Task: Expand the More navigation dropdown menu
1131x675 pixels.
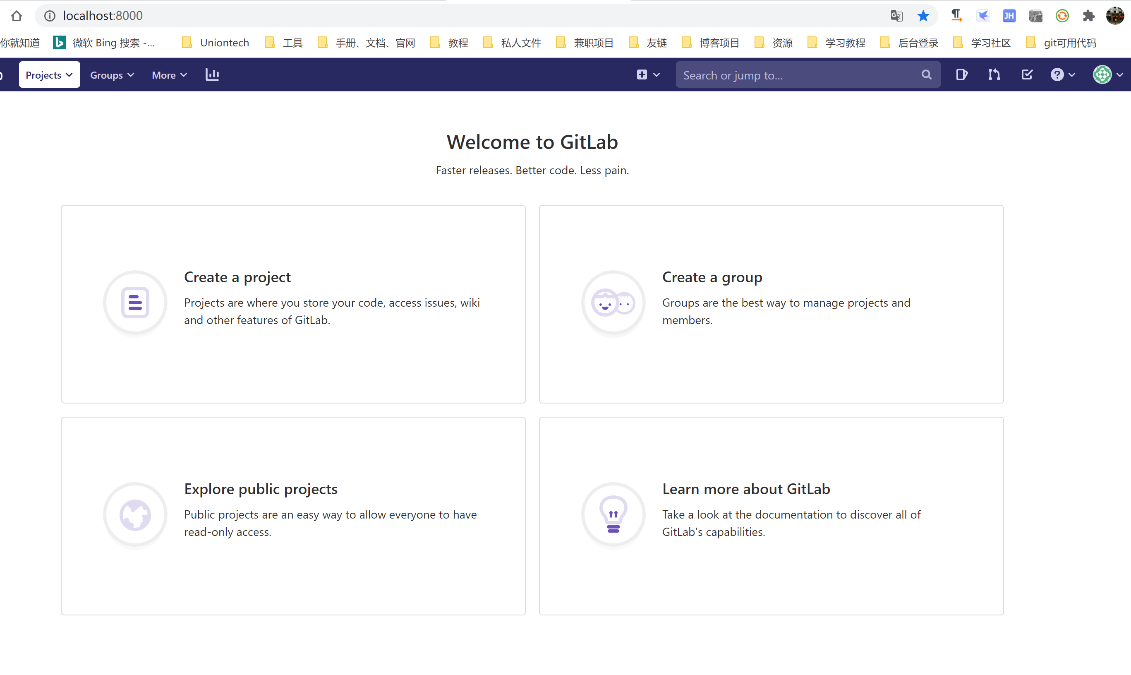Action: coord(169,75)
